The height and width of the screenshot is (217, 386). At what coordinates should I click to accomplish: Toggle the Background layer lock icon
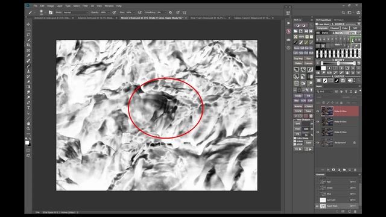pyautogui.click(x=355, y=142)
